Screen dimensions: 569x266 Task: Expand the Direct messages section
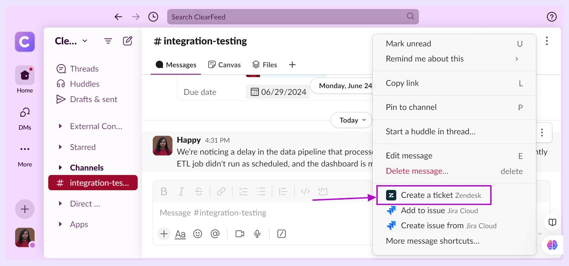point(60,203)
